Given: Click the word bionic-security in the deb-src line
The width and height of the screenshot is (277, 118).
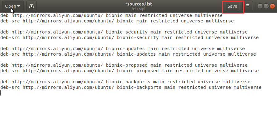Looking at the screenshot, I should tap(138, 37).
